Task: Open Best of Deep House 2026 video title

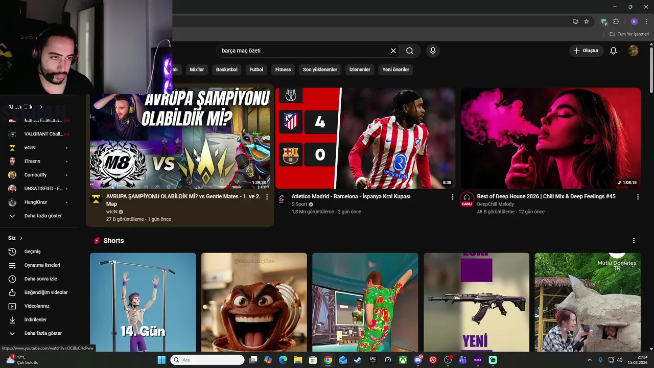Action: click(546, 196)
